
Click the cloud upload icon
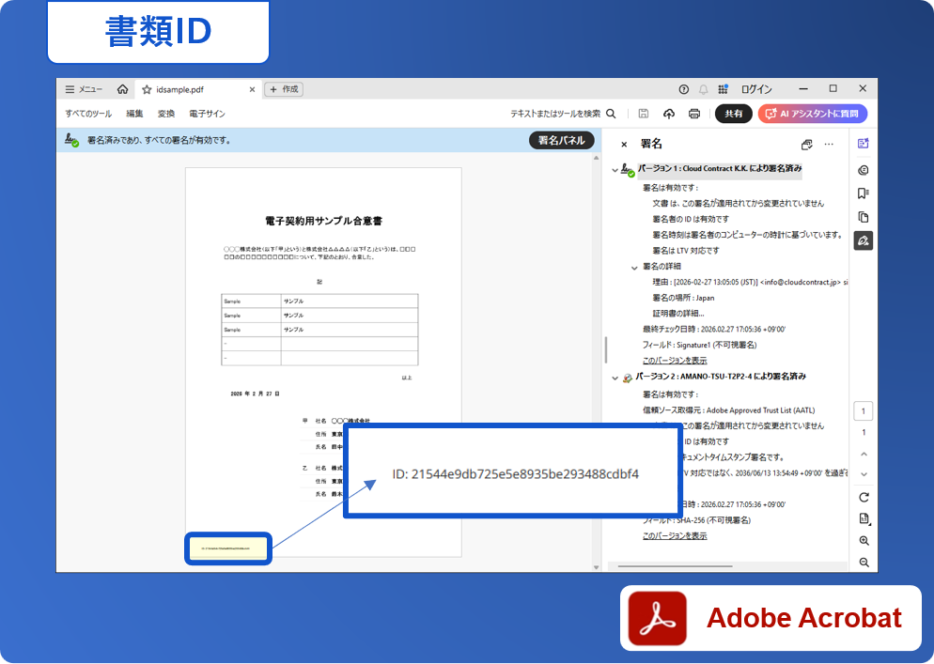coord(669,114)
